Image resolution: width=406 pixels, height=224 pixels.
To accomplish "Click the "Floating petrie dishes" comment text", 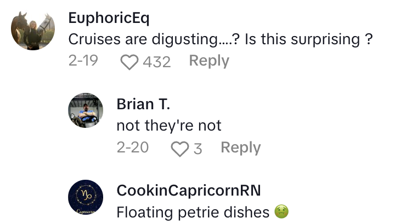I will tap(194, 212).
